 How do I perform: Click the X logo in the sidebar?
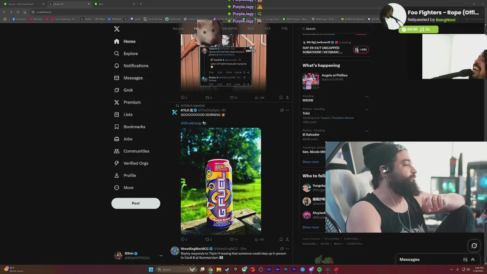[117, 29]
